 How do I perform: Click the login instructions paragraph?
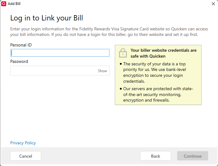point(109,32)
